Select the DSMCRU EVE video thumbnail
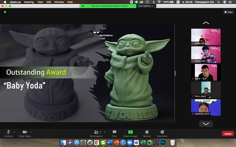Image resolution: width=236 pixels, height=147 pixels. point(206,107)
